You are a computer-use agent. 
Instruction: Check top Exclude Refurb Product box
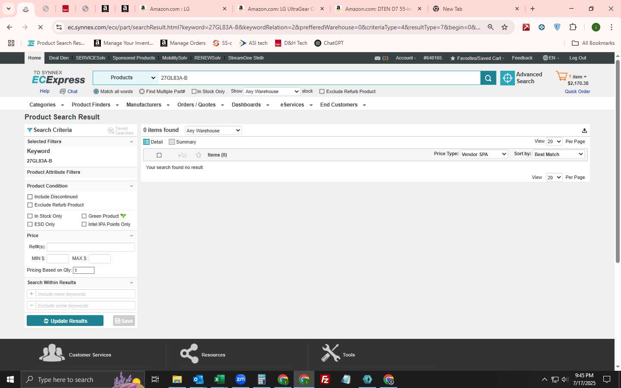322,91
